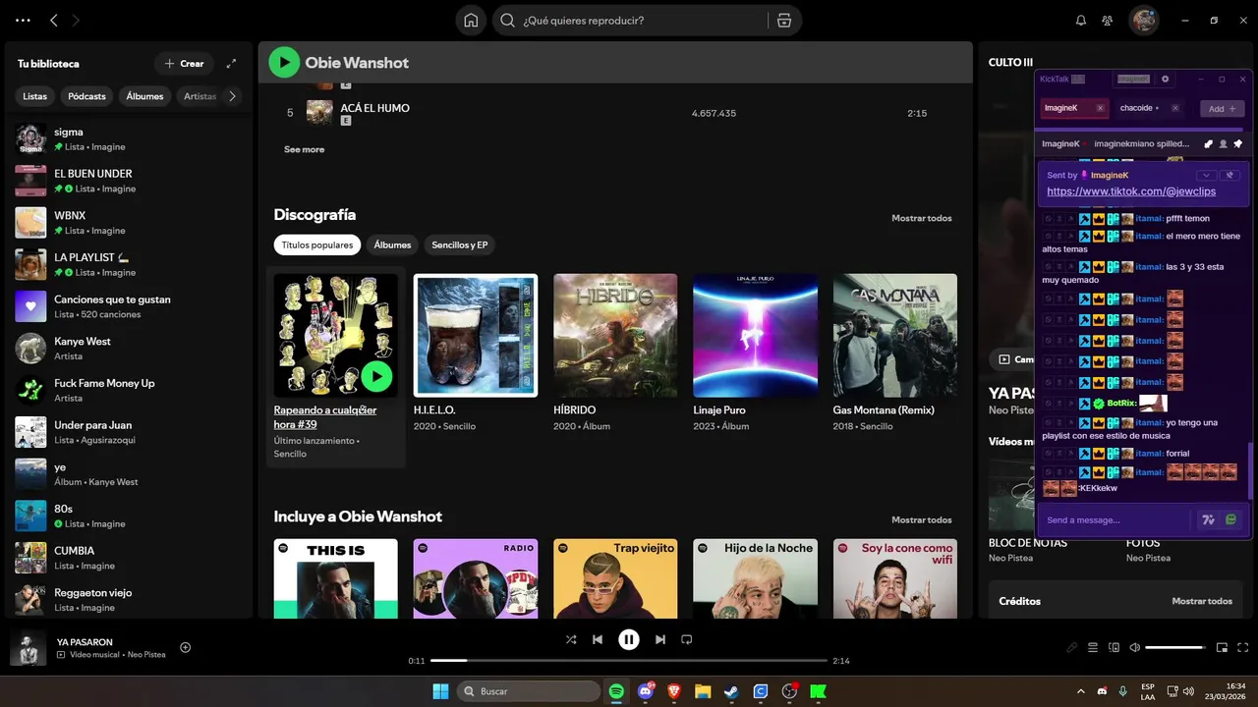Select the Listas filter chip
The width and height of the screenshot is (1258, 707).
(x=34, y=96)
